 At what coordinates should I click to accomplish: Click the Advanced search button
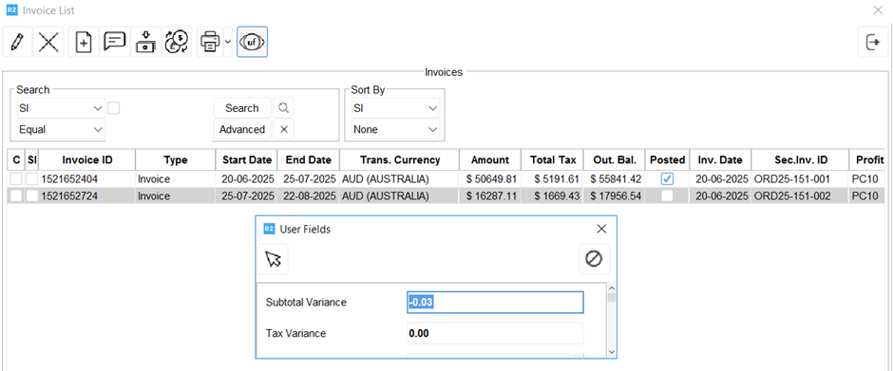tap(242, 129)
